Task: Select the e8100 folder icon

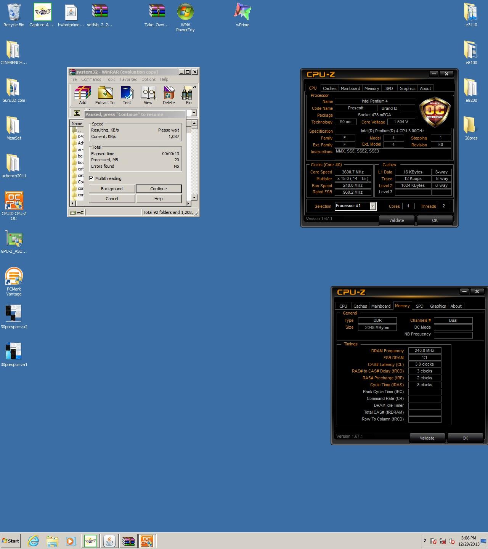Action: coord(471,53)
